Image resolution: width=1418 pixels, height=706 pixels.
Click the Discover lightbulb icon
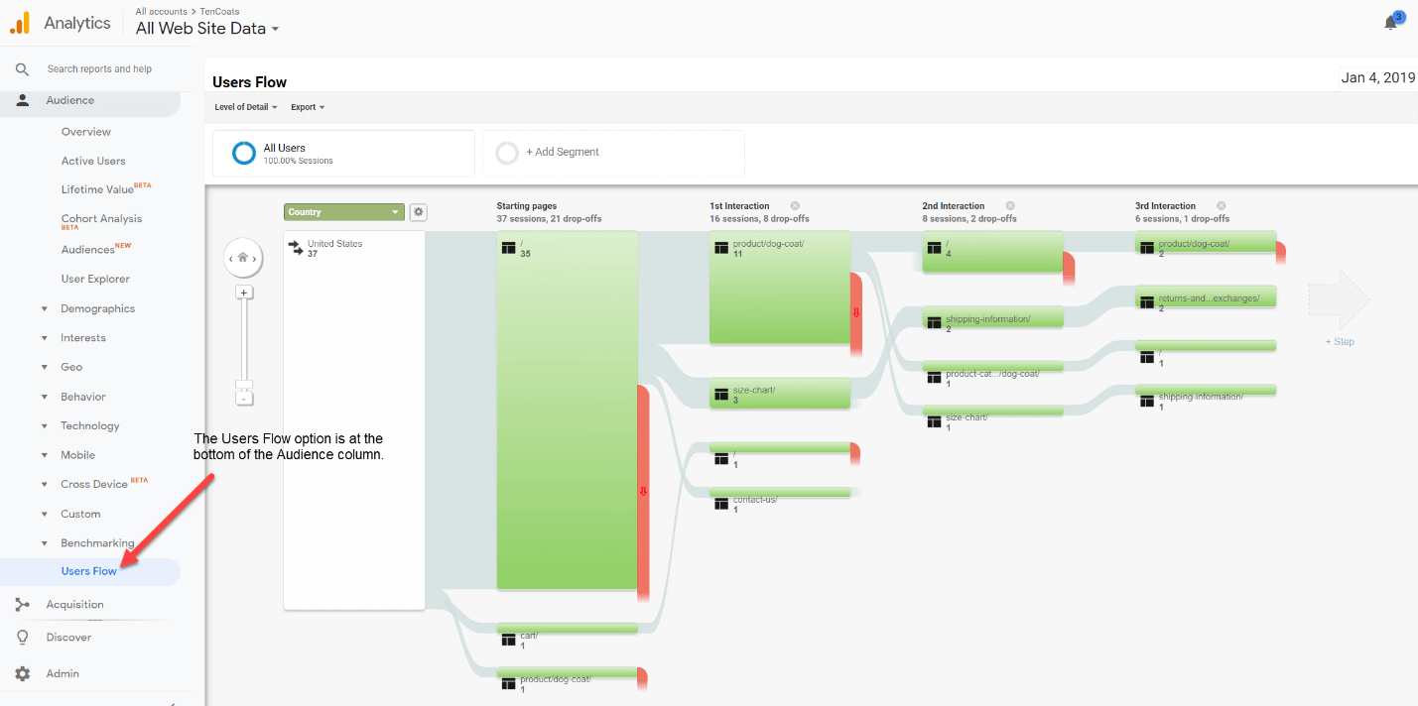pos(23,638)
